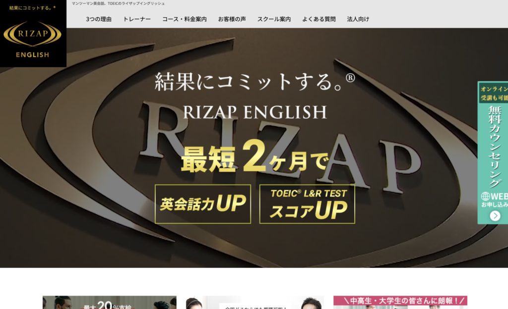Open the スクール案内 menu item
The width and height of the screenshot is (508, 309).
click(274, 19)
